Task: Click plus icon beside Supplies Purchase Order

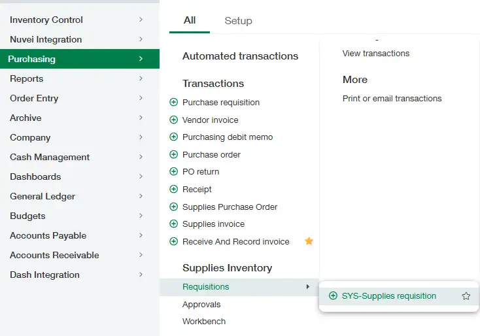Action: (173, 207)
